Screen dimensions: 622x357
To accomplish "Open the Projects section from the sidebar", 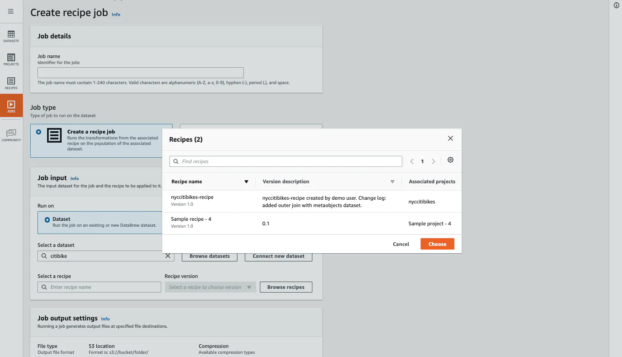I will (11, 59).
